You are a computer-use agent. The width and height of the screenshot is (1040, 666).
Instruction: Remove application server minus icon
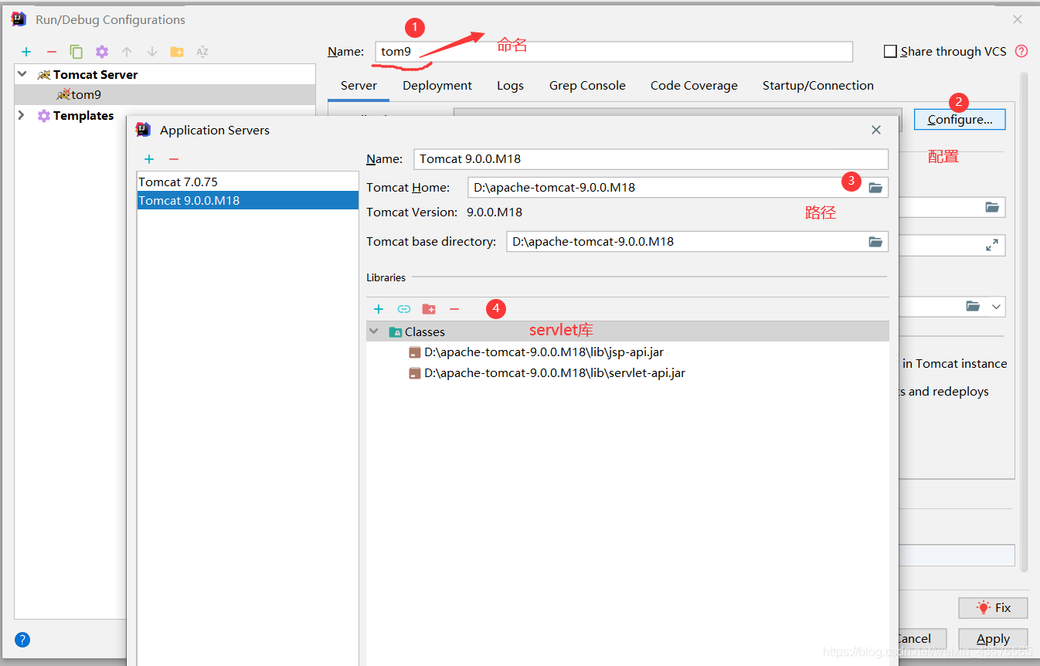click(x=174, y=159)
